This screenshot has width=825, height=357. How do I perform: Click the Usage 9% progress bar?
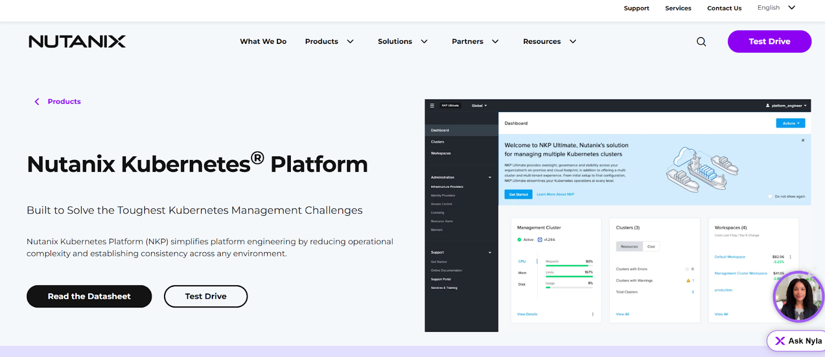click(x=569, y=287)
